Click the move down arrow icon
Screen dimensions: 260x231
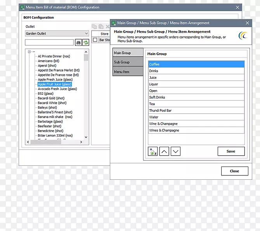coord(175,151)
